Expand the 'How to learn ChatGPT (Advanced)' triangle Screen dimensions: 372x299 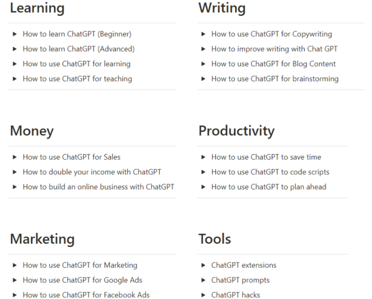pos(15,49)
